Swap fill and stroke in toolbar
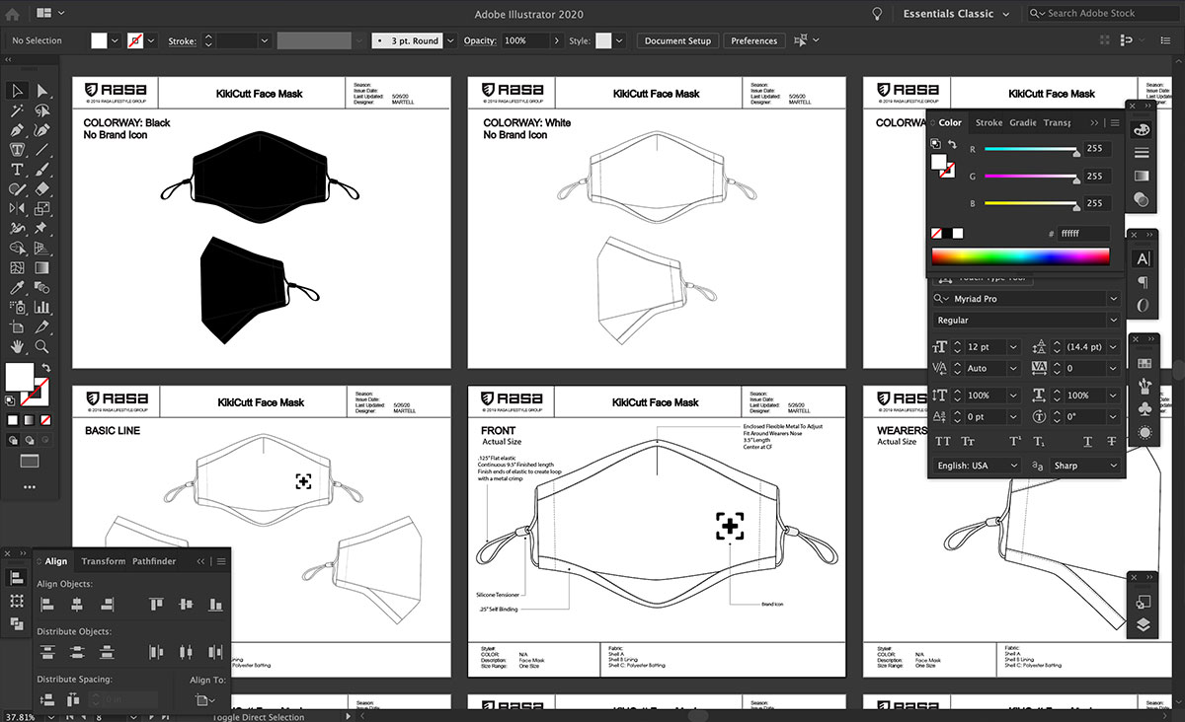 pyautogui.click(x=45, y=368)
